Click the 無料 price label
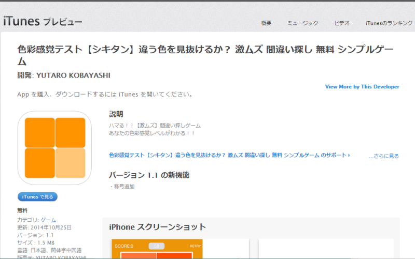Screen dimensions: 415x259 (22, 210)
